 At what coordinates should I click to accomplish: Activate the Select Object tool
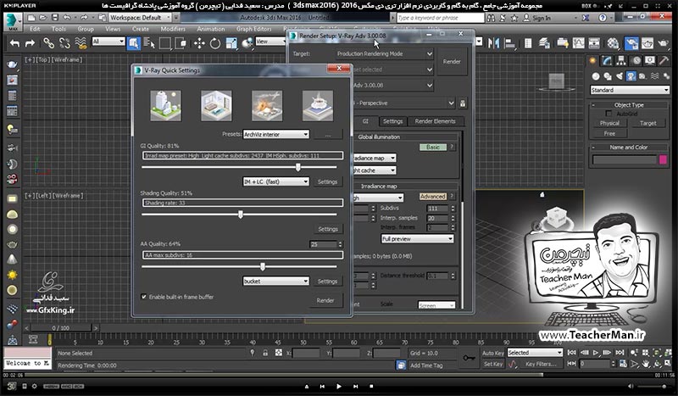pos(133,43)
